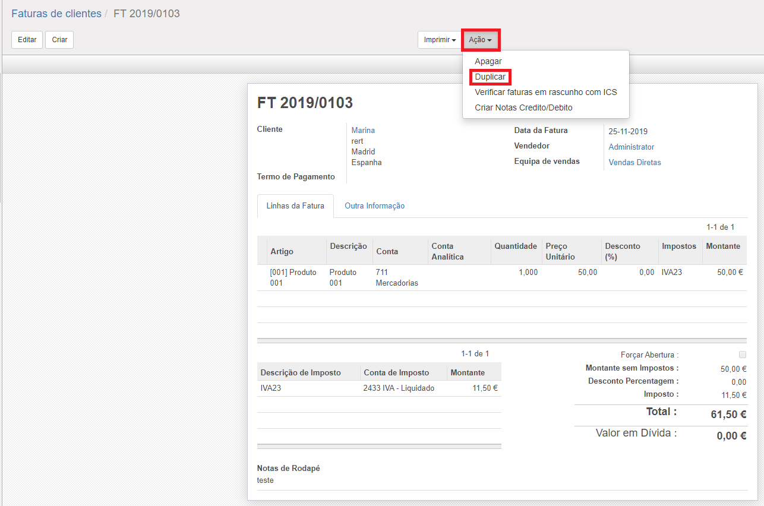Open the Ação dropdown menu
Image resolution: width=764 pixels, height=506 pixels.
coord(480,40)
